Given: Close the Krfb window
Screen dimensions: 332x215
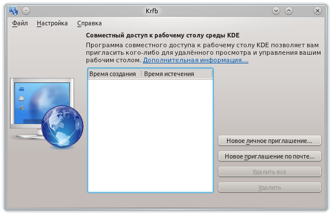Looking at the screenshot, I should (318, 11).
